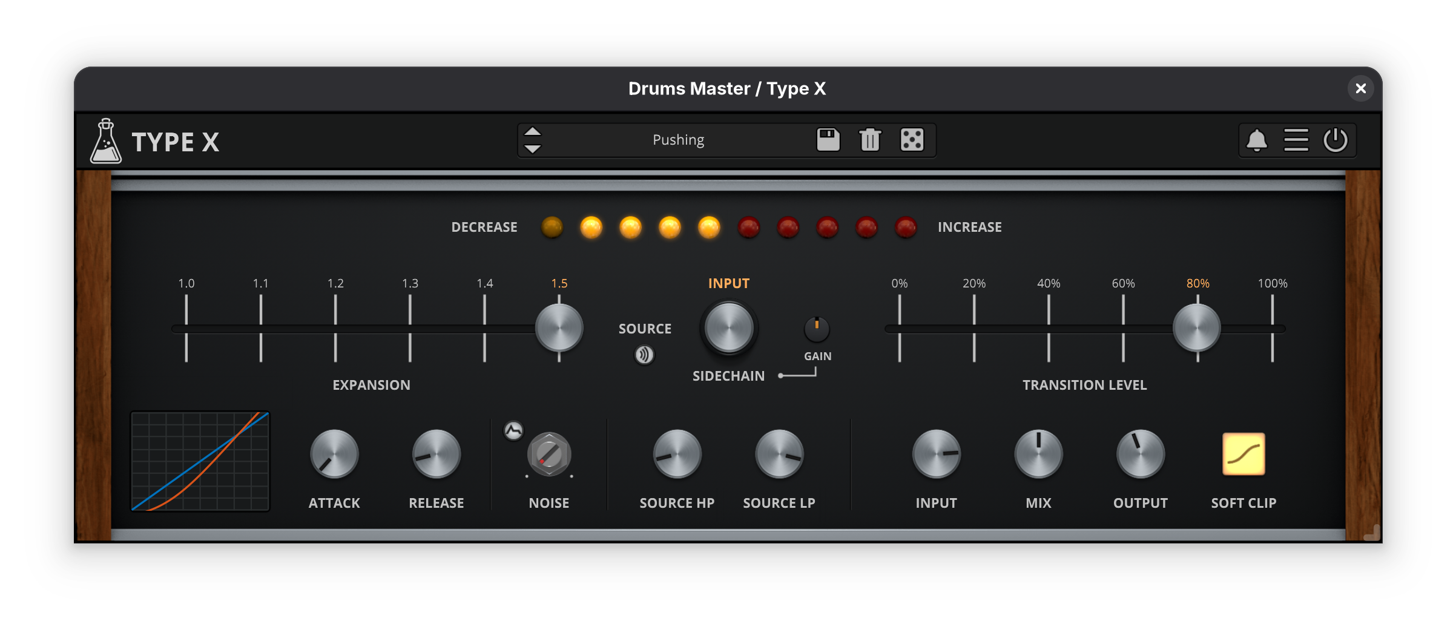The image size is (1456, 624).
Task: Close the Drums Master / Type X window
Action: pos(1360,88)
